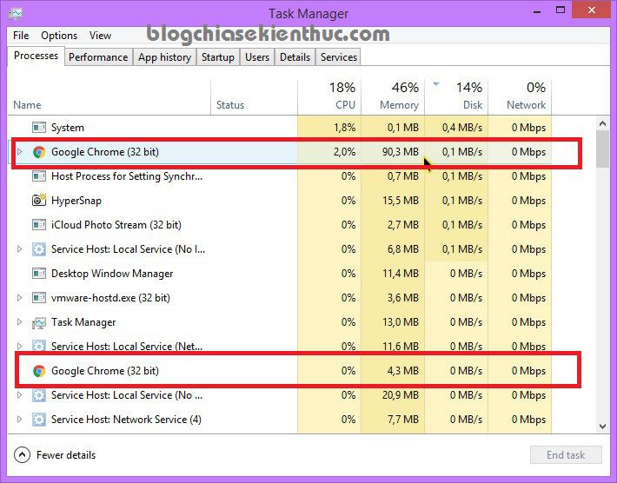Click the Chrome icon in 90,3 MB row
617x483 pixels.
coord(39,152)
